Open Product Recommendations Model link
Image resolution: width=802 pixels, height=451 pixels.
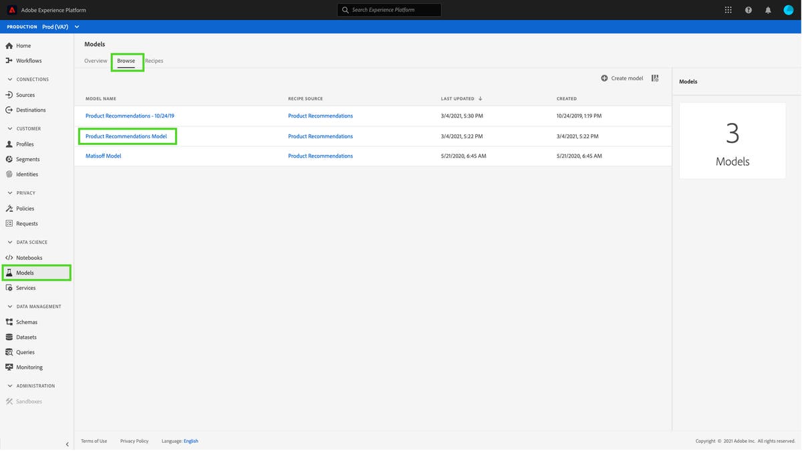126,136
